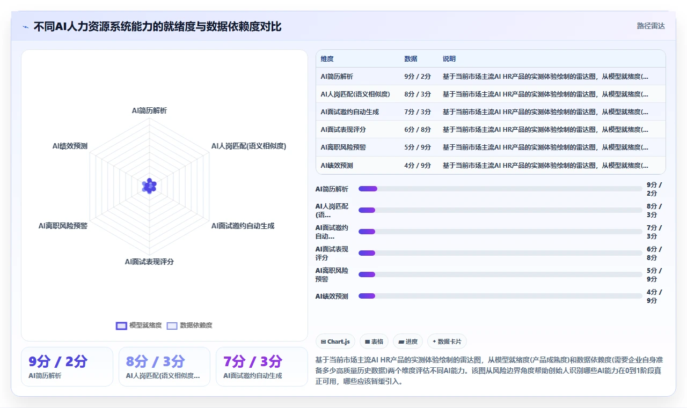Click the 6分 / 8分 table cell
The image size is (687, 408).
click(418, 130)
